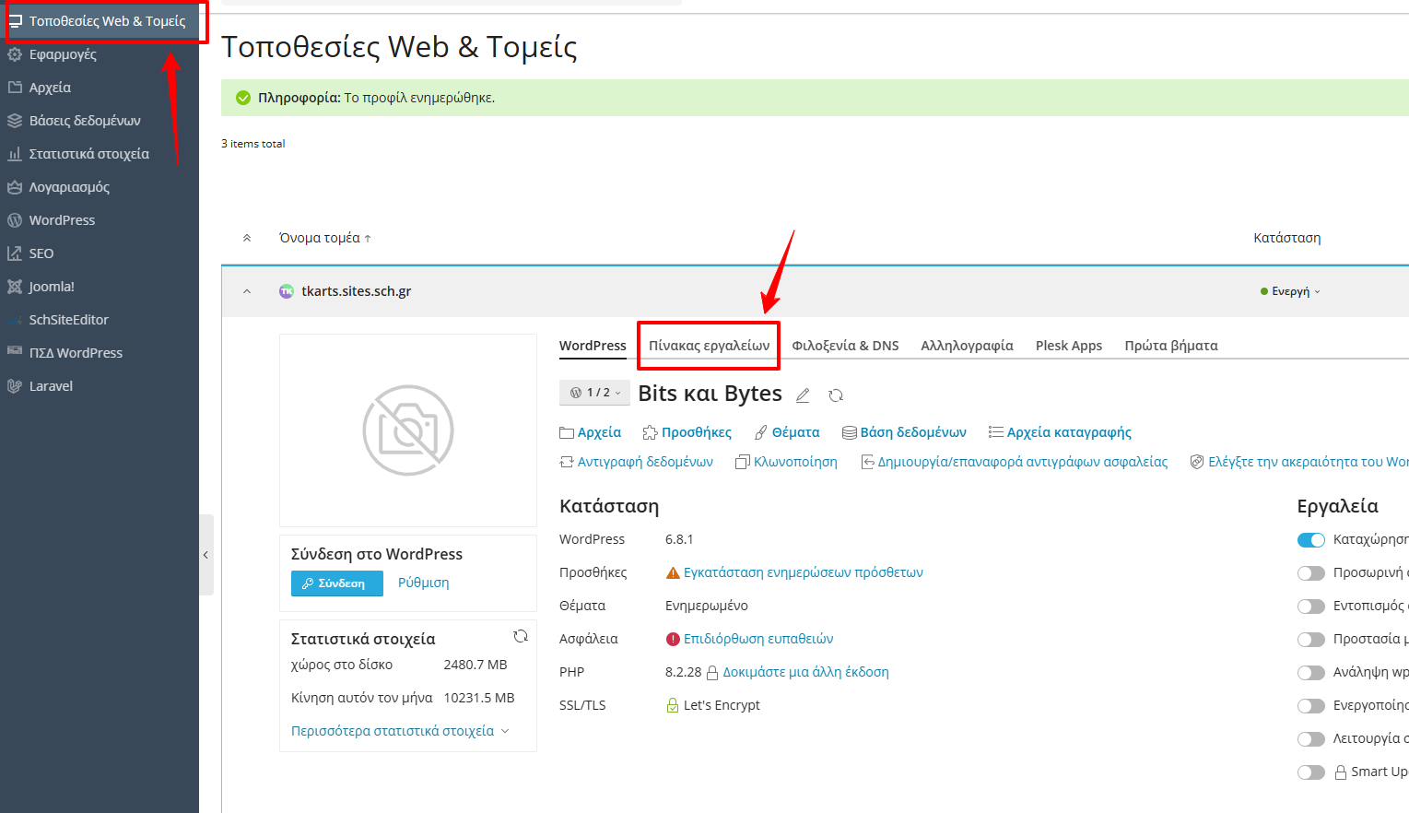
Task: Open the Φιλοξενία & DNS tab
Action: click(x=845, y=346)
